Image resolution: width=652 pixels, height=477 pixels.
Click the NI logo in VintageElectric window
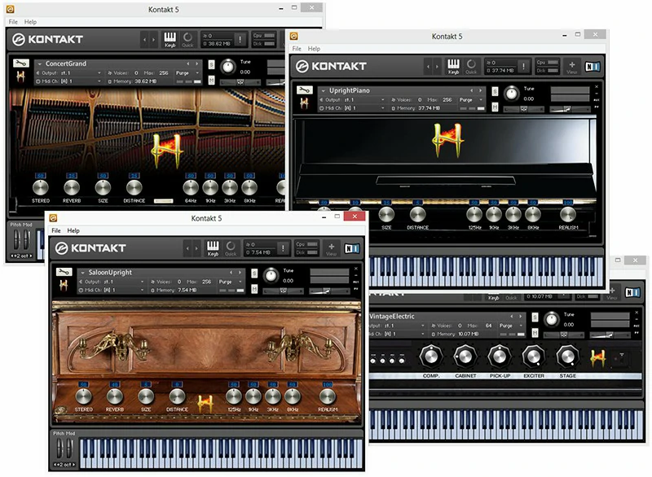(632, 292)
